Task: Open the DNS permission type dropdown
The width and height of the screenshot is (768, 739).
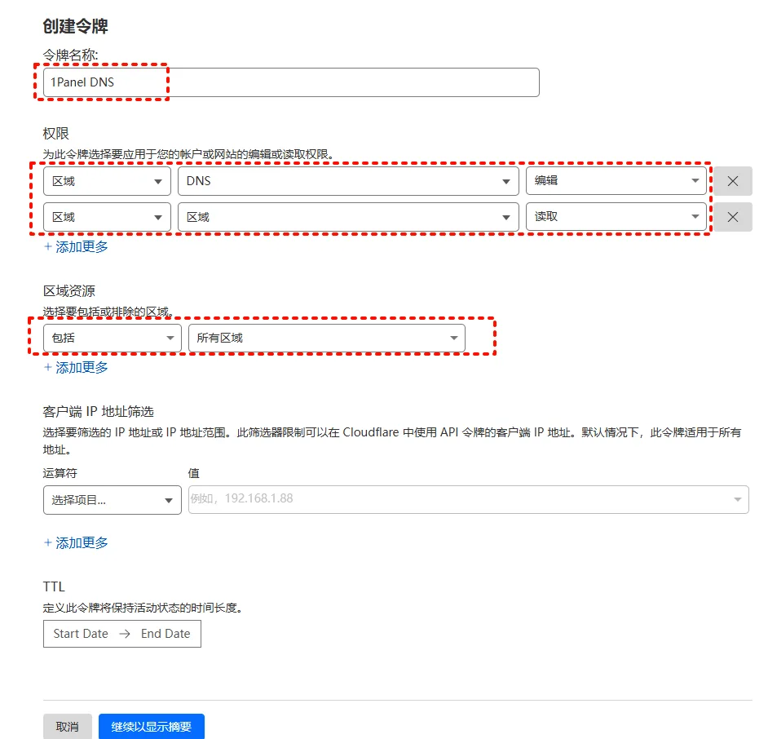Action: point(348,181)
